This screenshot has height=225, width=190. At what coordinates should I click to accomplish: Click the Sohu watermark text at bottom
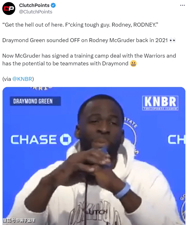pos(19,220)
